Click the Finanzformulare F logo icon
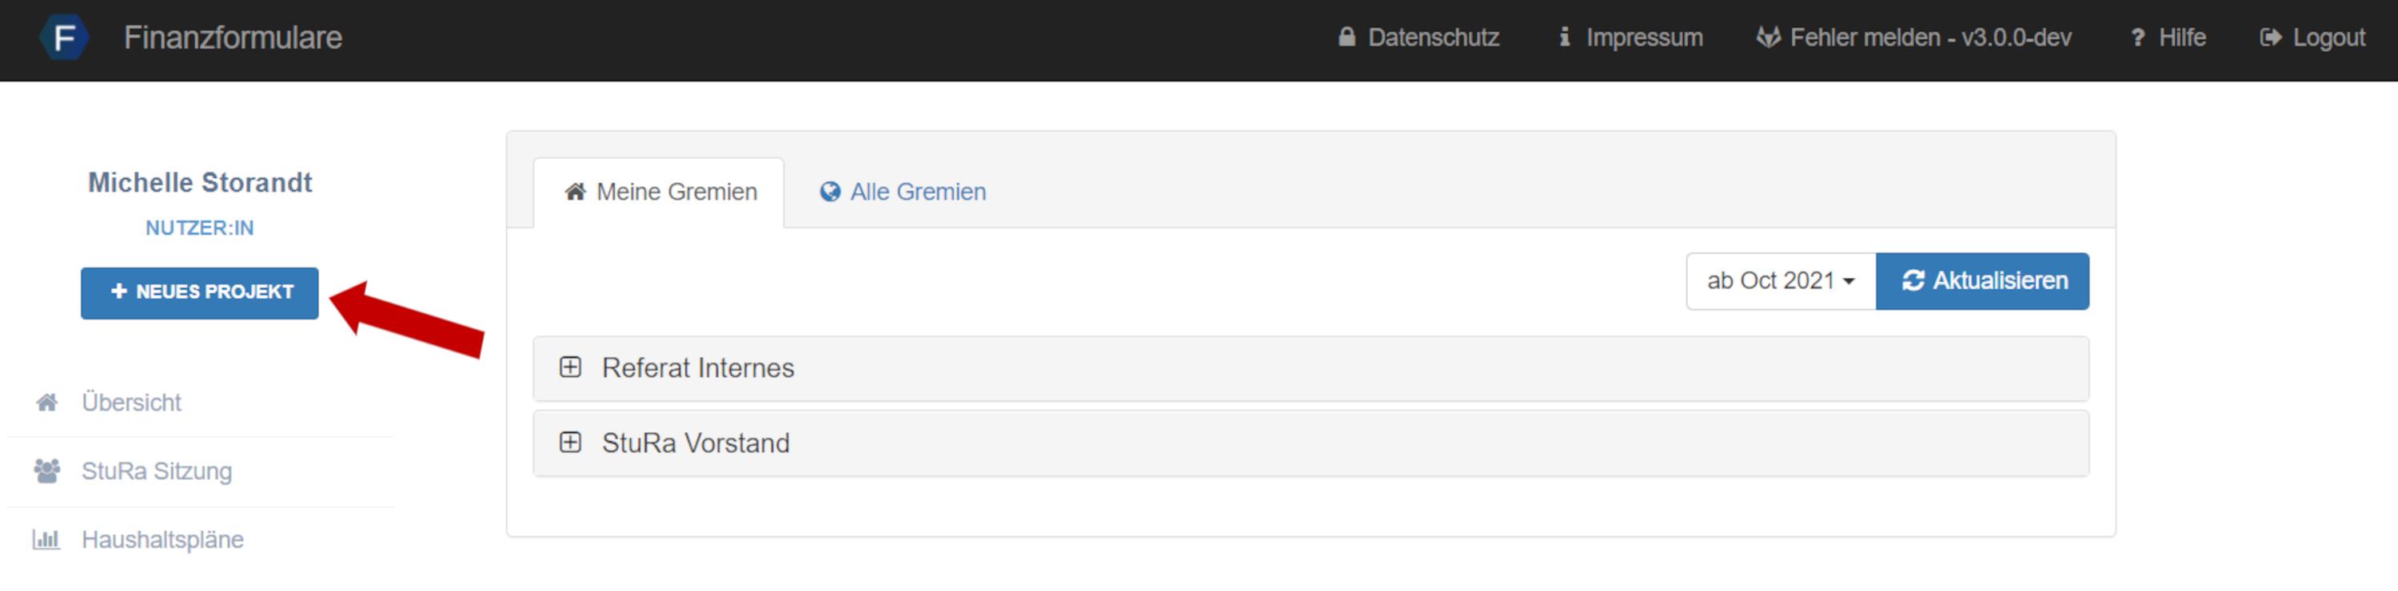This screenshot has width=2398, height=591. (64, 38)
